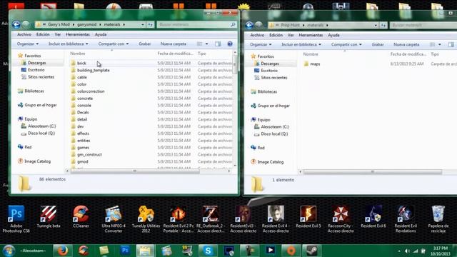The image size is (457, 257).
Task: Click taskbar volume speaker icon
Action: coord(407,251)
